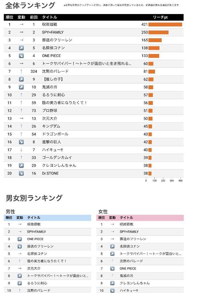Click the up-right arrow icon beside 名探偵コナン in overall ranking

[21, 48]
